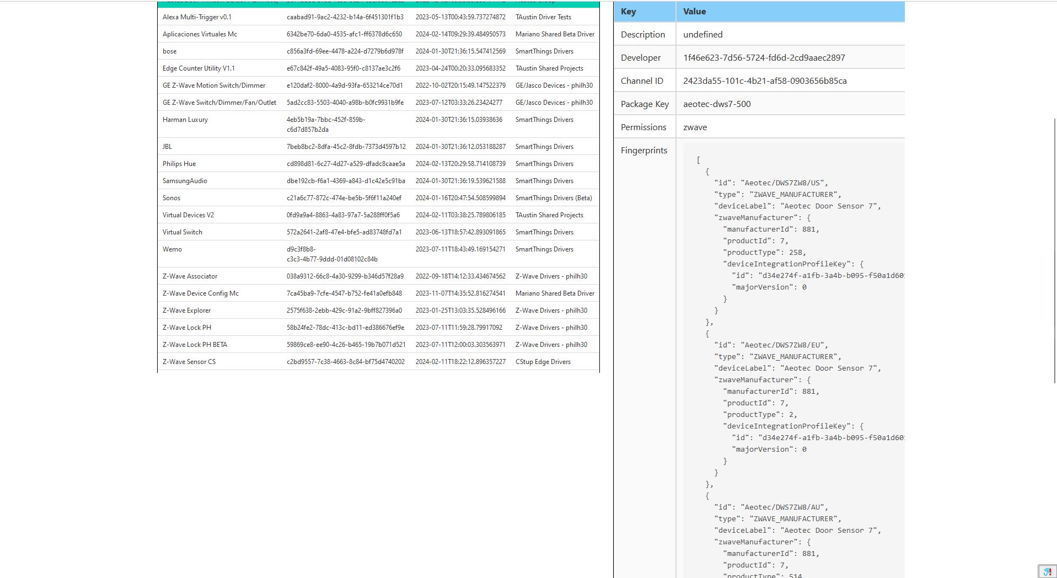The width and height of the screenshot is (1057, 578).
Task: Select the Z-Wave Sensor CS driver row
Action: pyautogui.click(x=276, y=361)
